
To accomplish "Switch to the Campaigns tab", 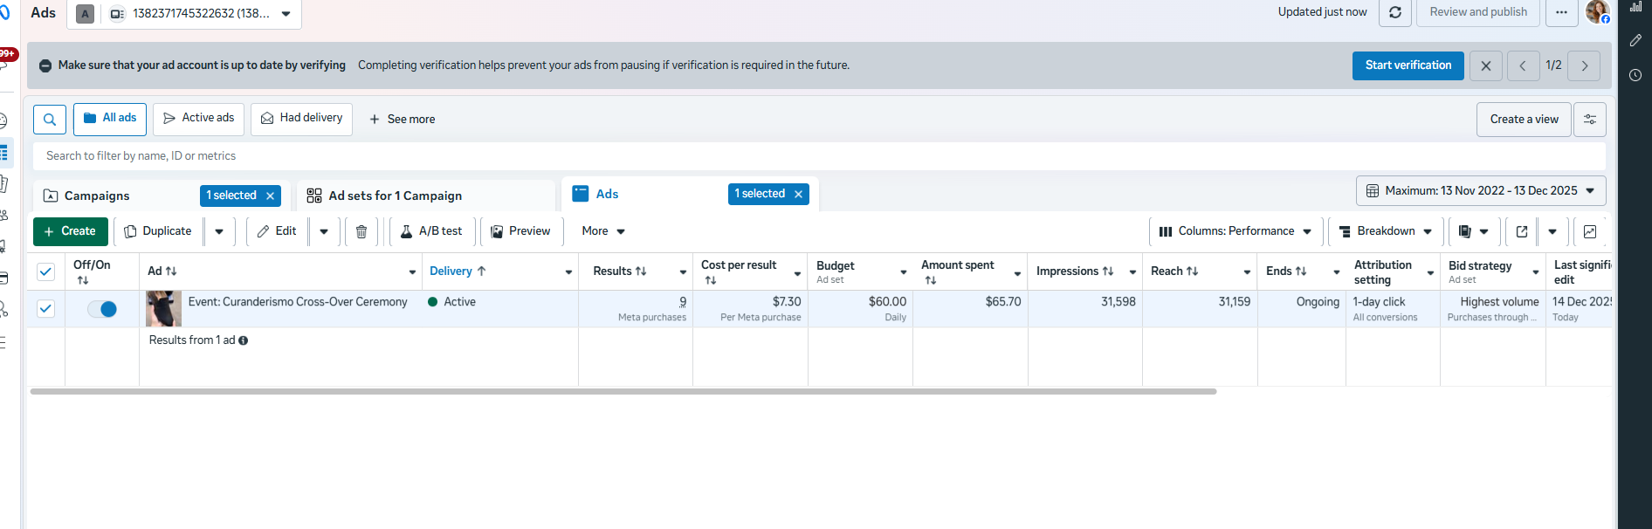I will click(97, 196).
